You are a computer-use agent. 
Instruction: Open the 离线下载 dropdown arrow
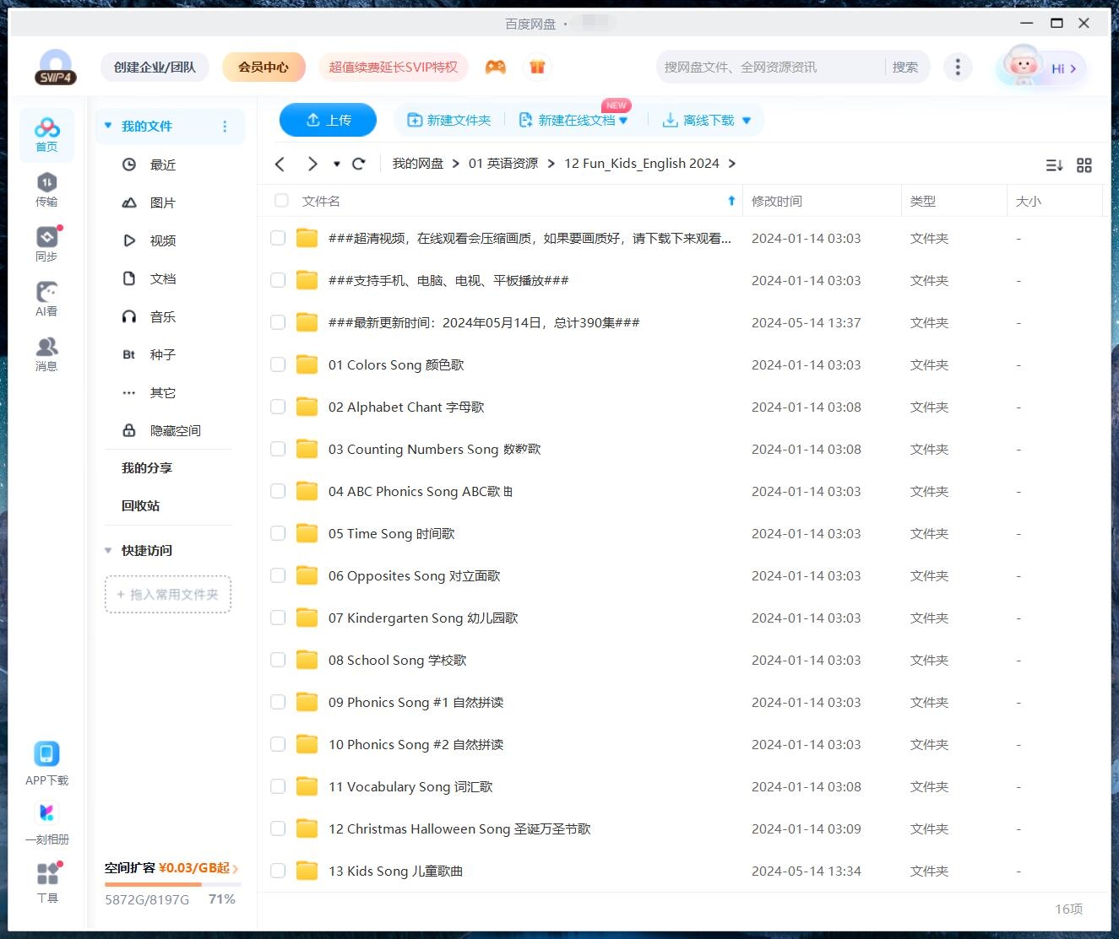[747, 120]
